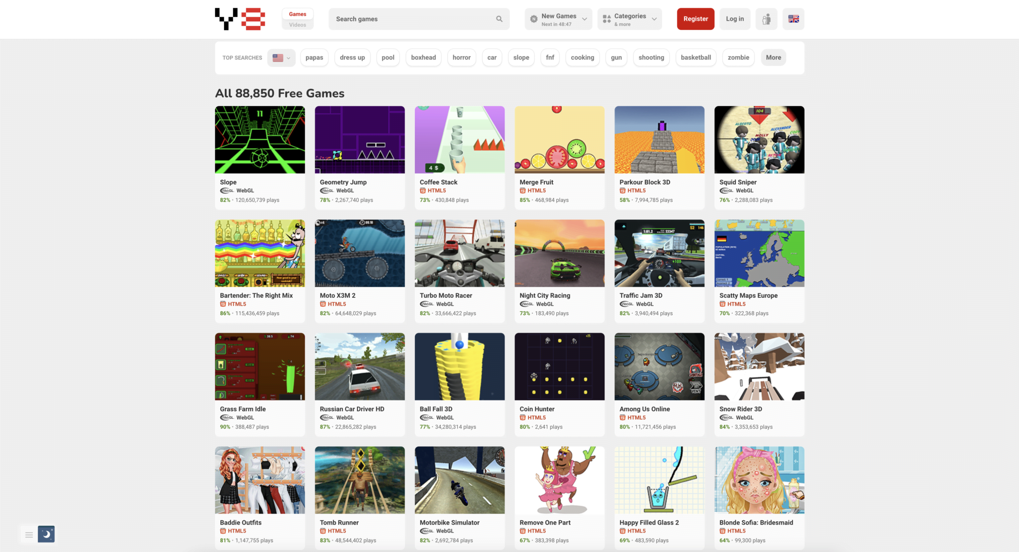This screenshot has height=552, width=1019.
Task: Open the user profile avatar icon
Action: pyautogui.click(x=766, y=19)
